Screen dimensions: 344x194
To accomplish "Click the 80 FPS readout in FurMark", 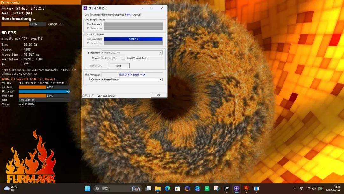I will click(x=9, y=33).
